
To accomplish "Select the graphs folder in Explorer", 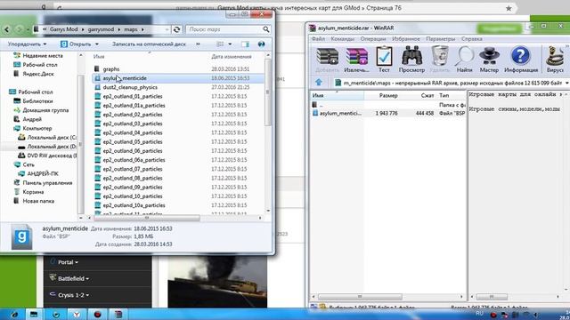I will (110, 69).
